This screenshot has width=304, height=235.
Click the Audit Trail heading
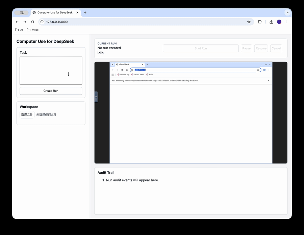tap(106, 173)
